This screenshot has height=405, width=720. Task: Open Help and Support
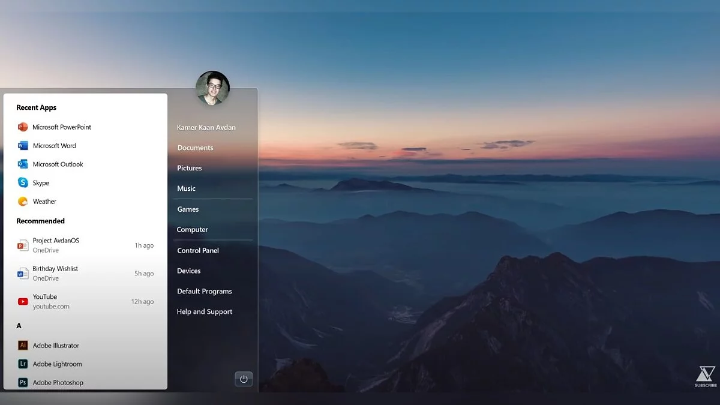click(204, 311)
